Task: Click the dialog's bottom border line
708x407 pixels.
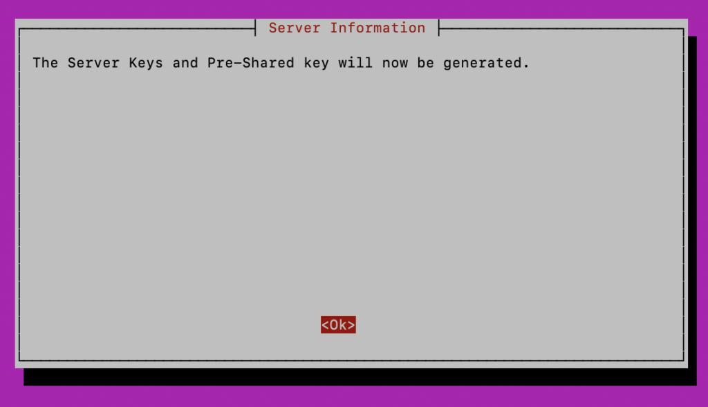Action: coord(351,361)
